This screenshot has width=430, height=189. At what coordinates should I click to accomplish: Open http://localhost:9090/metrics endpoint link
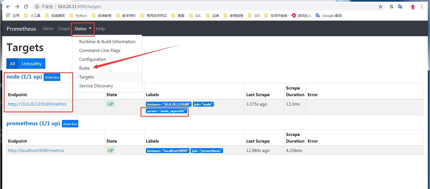tap(36, 151)
